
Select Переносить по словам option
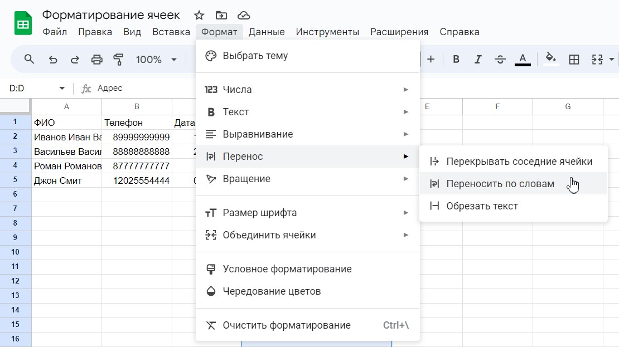[500, 184]
